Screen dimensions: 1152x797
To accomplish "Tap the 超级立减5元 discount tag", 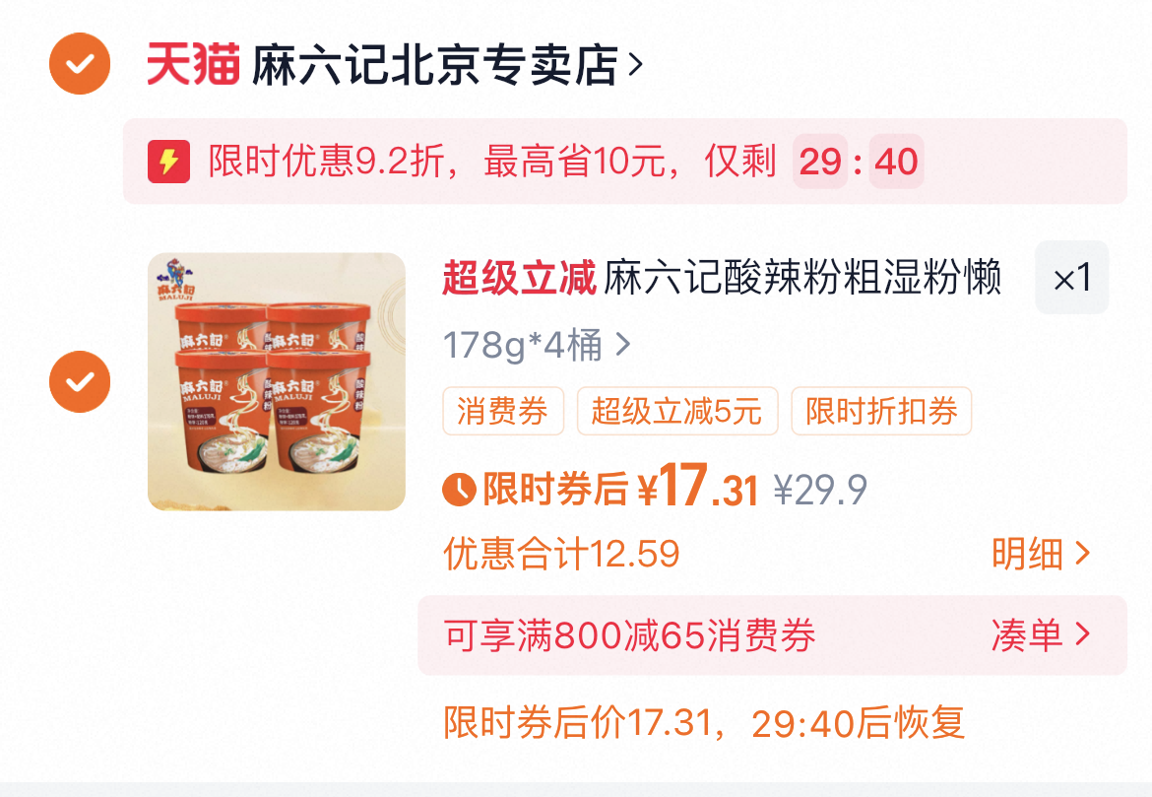I will (676, 411).
